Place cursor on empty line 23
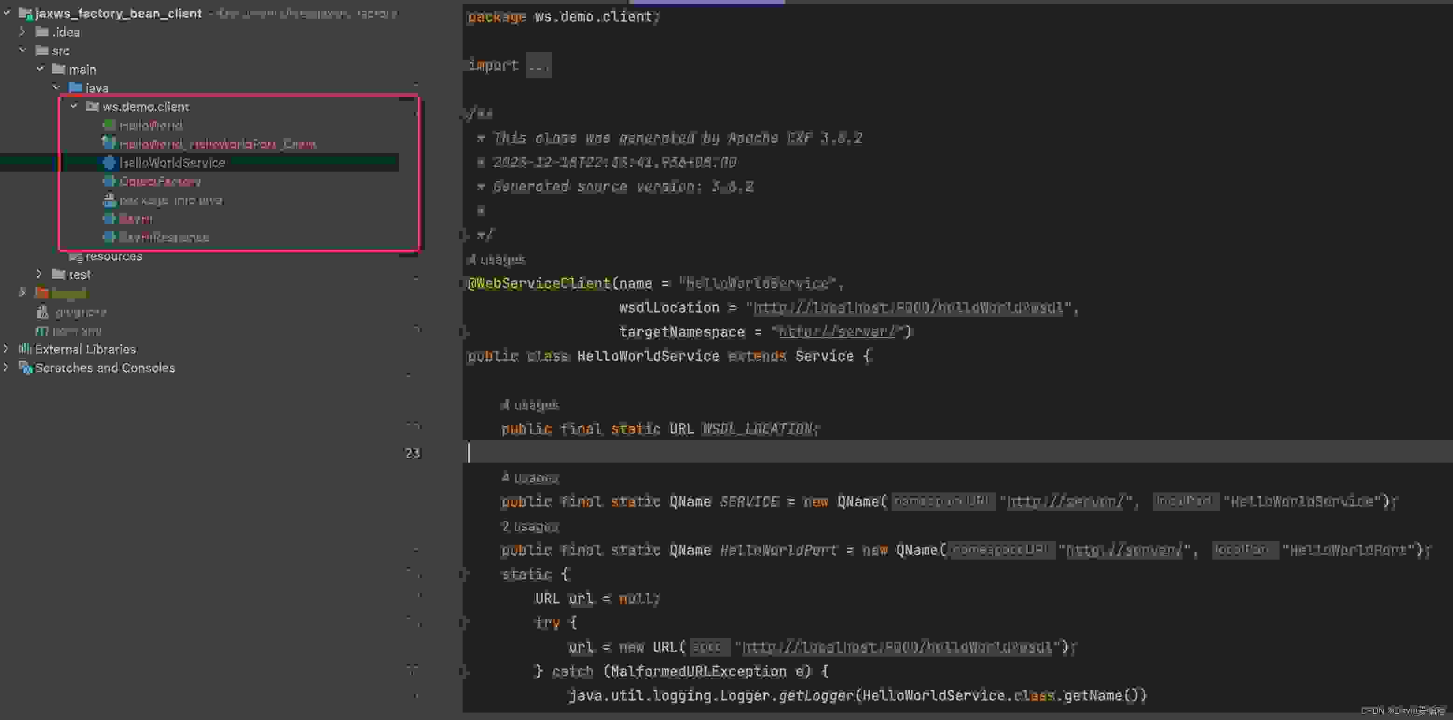 (x=958, y=452)
